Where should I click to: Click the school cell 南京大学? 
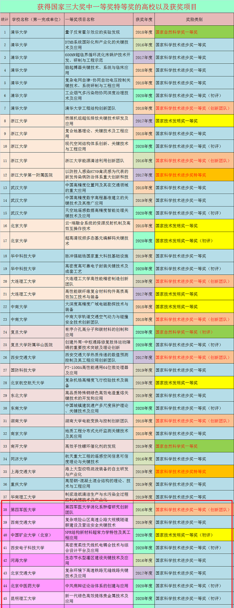[37, 434]
